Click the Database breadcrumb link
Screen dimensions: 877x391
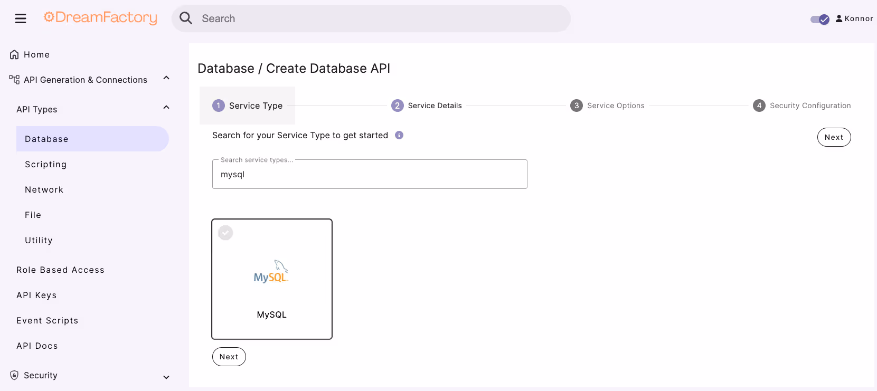pos(226,69)
